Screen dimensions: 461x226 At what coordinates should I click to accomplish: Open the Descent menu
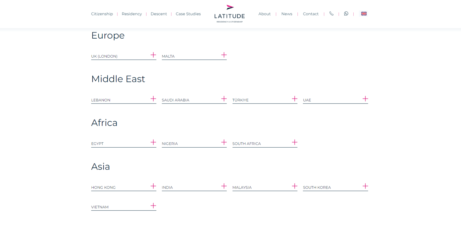[159, 14]
